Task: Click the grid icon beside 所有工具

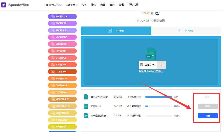Action: (47, 5)
